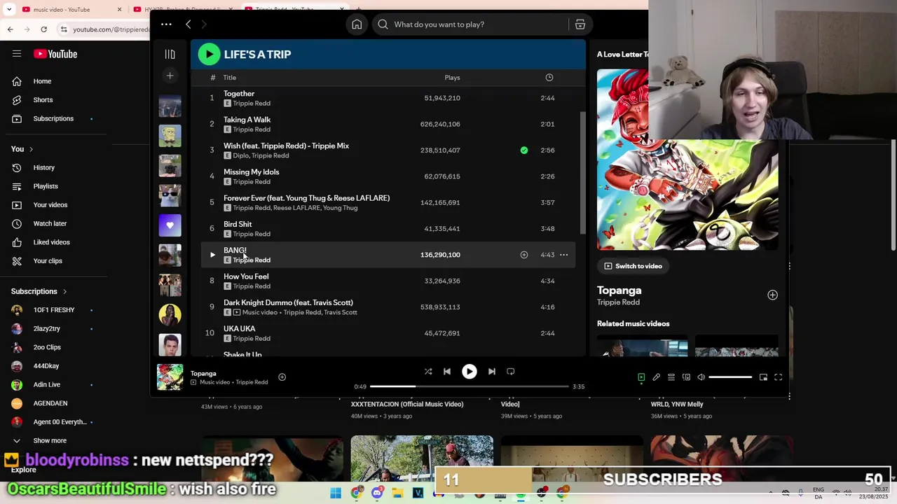Viewport: 897px width, 504px height.
Task: Create playlist with plus icon in Spotify sidebar
Action: point(170,76)
